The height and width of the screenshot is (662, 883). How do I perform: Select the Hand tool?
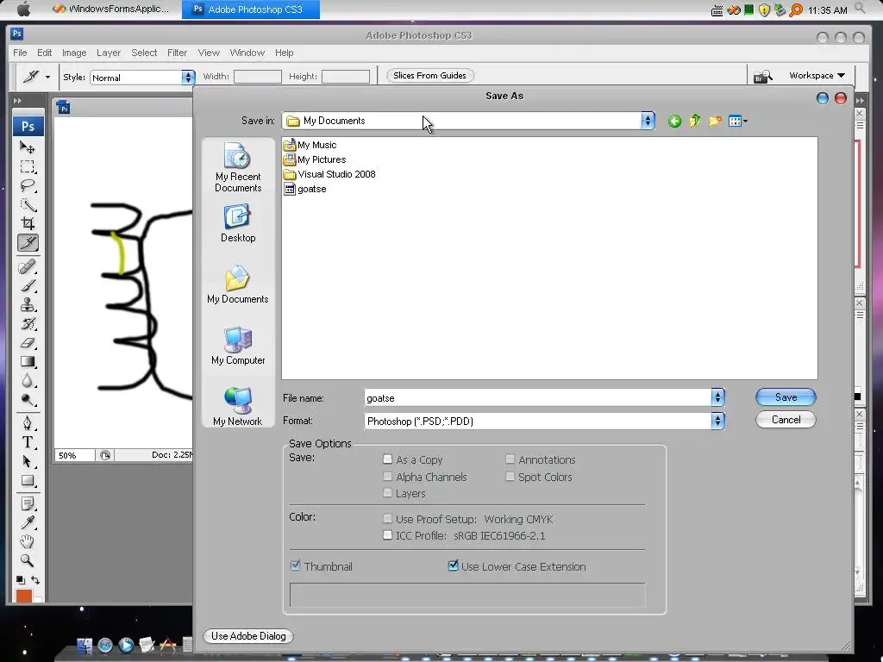click(x=27, y=541)
